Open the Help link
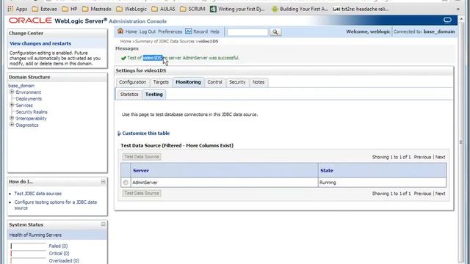Screen dimensions: 470x264 click(214, 32)
